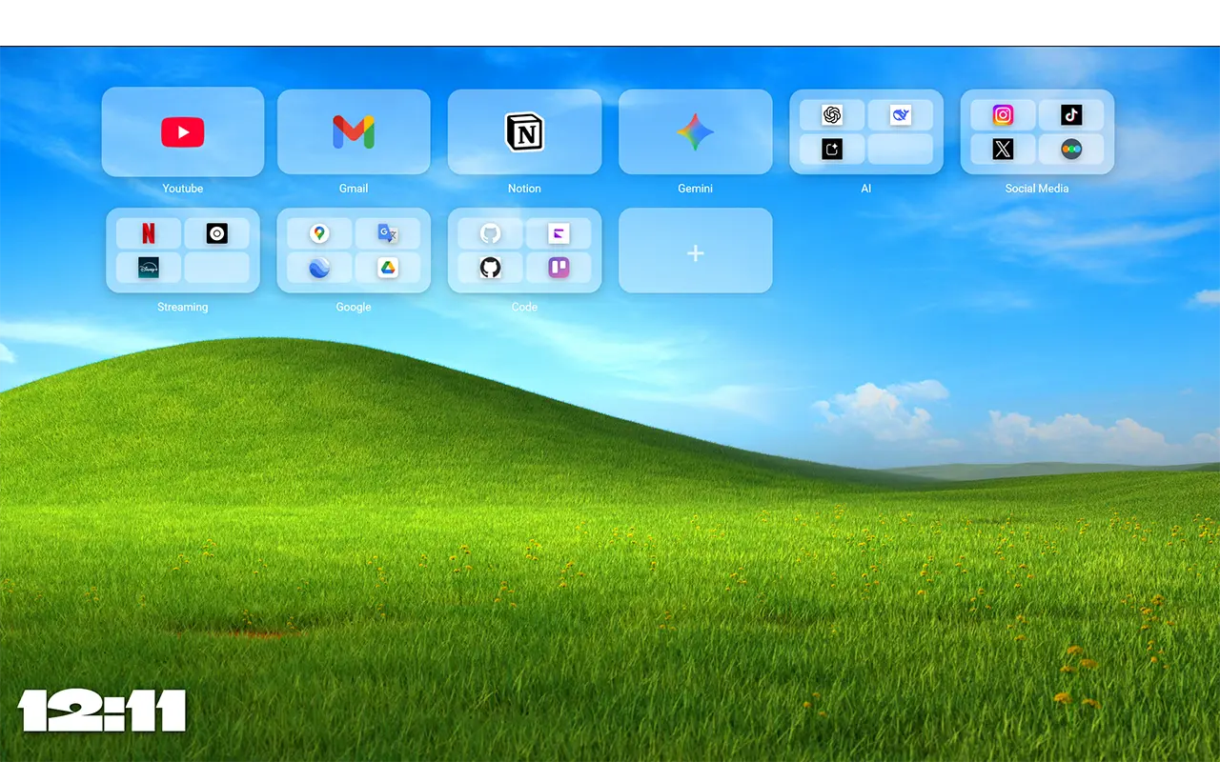Click the three colored dots icon
The width and height of the screenshot is (1220, 762).
coord(1071,149)
